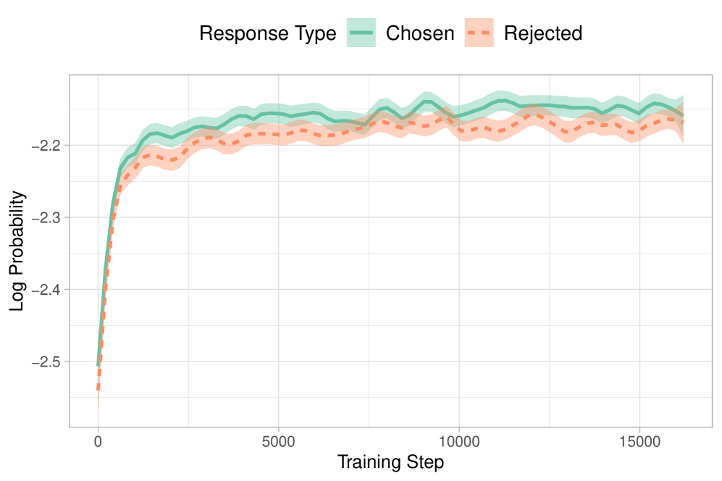This screenshot has width=722, height=481.
Task: Click the −2.4 y-axis tick label
Action: [46, 290]
